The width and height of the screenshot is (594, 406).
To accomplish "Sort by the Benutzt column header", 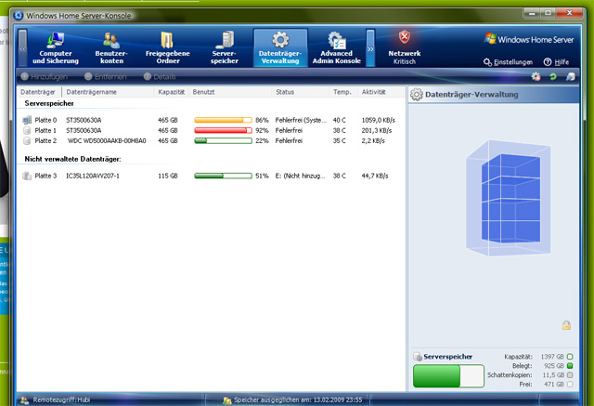I will click(230, 92).
